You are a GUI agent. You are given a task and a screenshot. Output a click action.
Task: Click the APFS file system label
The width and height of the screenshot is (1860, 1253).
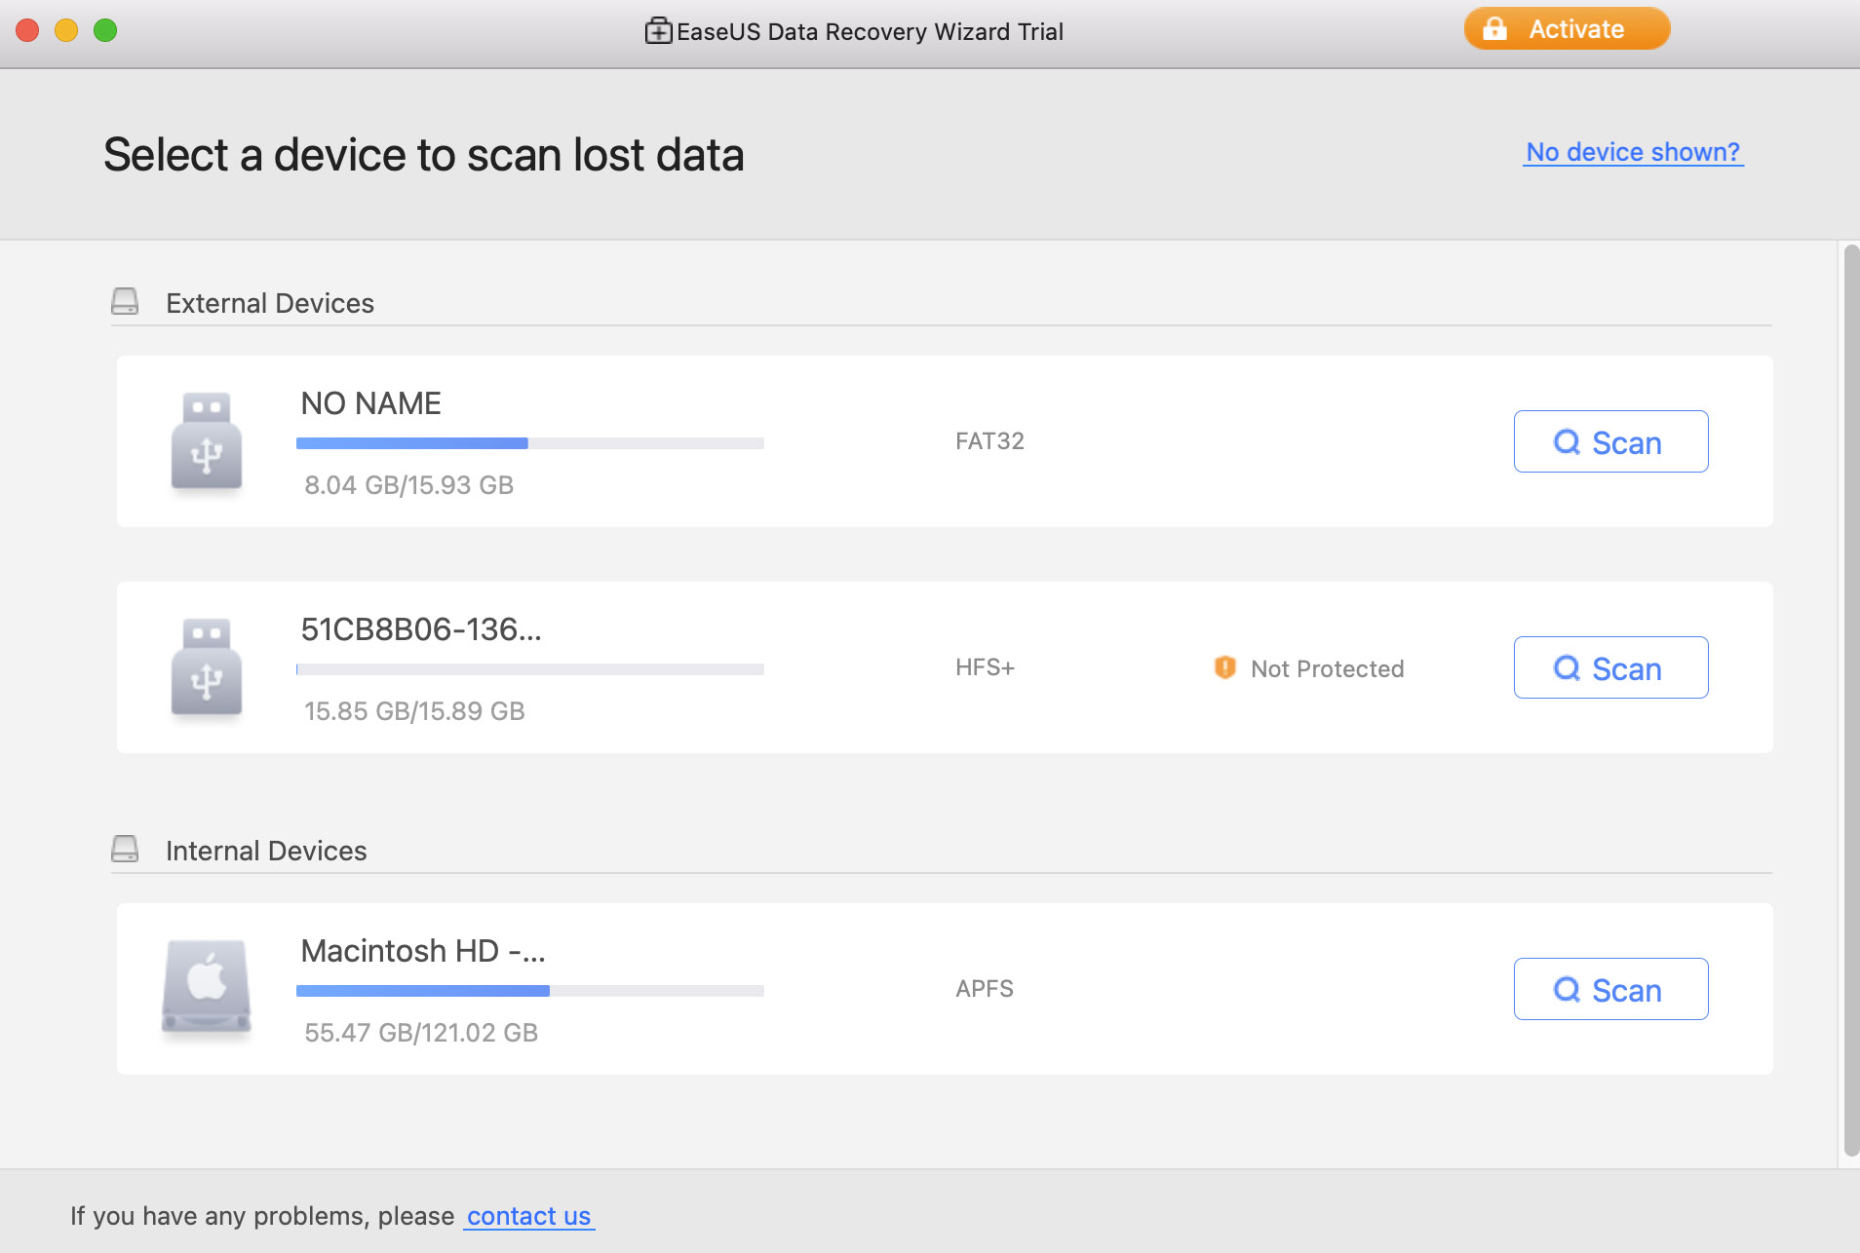click(x=984, y=989)
